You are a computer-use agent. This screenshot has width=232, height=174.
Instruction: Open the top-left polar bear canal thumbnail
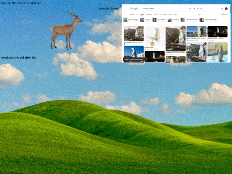pos(134,34)
